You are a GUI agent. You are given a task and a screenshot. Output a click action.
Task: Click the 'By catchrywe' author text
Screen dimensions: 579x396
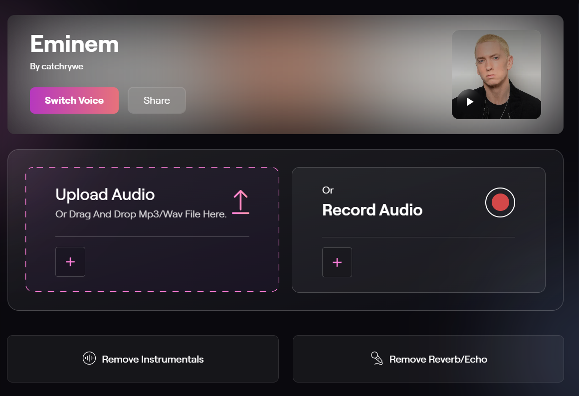point(56,66)
